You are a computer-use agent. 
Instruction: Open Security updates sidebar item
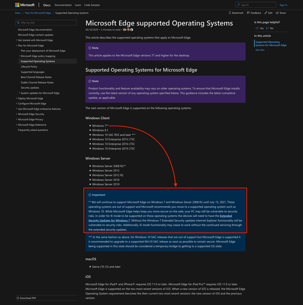pyautogui.click(x=30, y=88)
